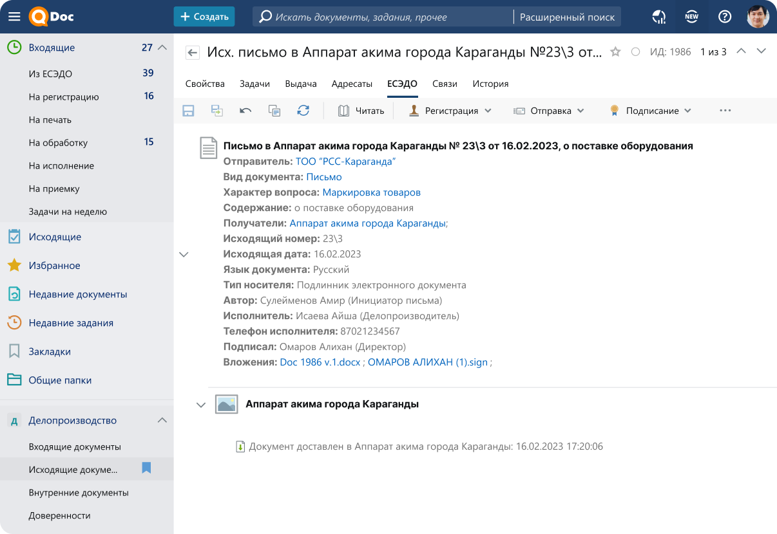The width and height of the screenshot is (777, 534).
Task: Click the save icon in toolbar
Action: pyautogui.click(x=188, y=111)
